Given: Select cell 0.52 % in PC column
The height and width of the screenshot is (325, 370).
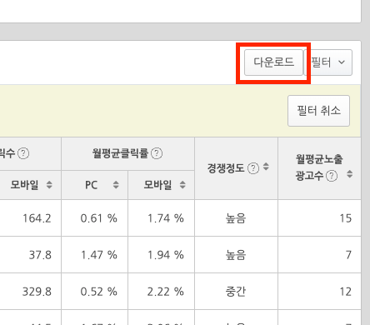Looking at the screenshot, I should pyautogui.click(x=98, y=292).
